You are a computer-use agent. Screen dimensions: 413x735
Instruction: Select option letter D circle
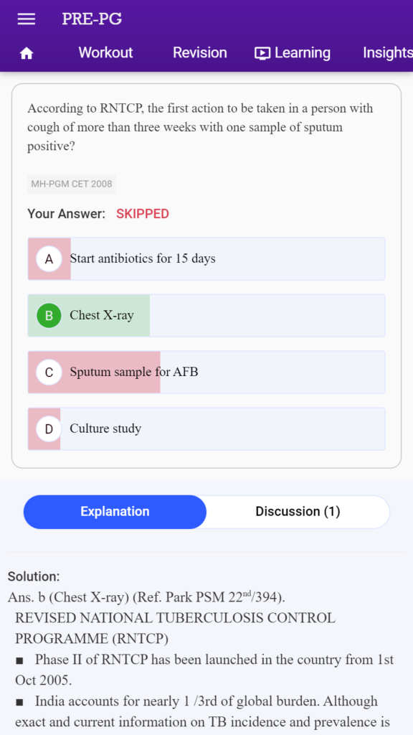pos(49,429)
